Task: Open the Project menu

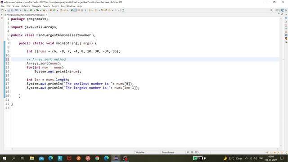Action: click(55, 6)
